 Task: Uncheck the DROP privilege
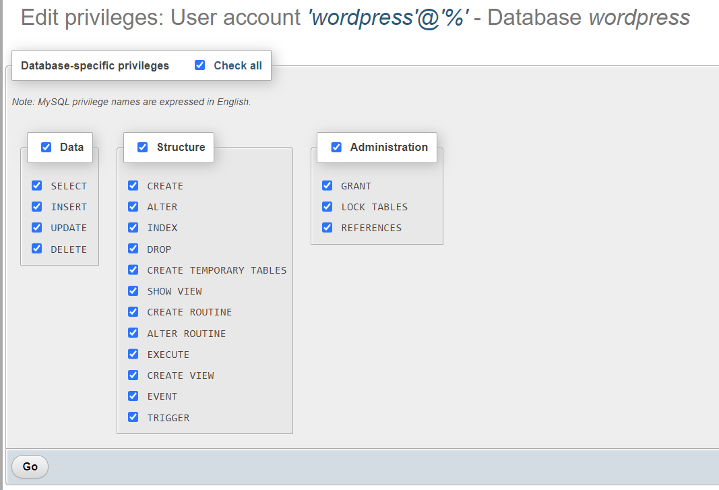coord(133,249)
